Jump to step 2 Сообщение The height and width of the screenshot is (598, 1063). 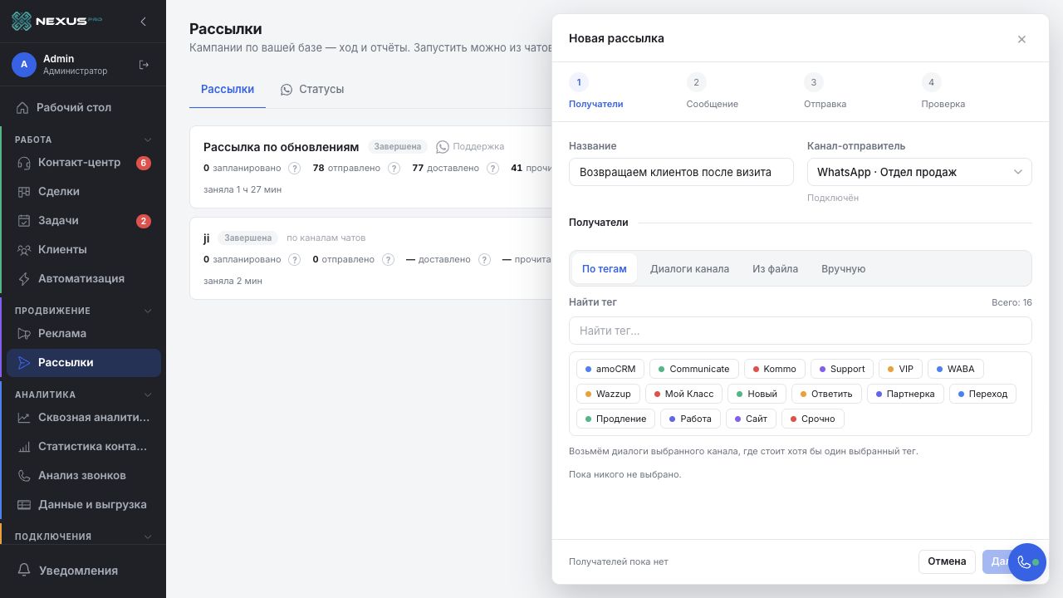(x=712, y=91)
